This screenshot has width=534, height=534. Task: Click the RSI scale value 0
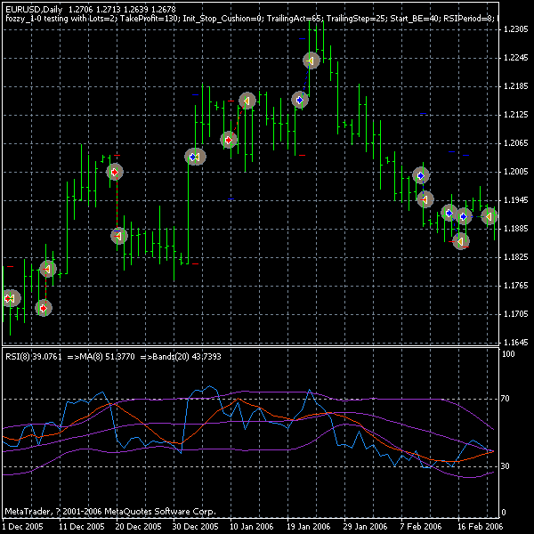504,513
